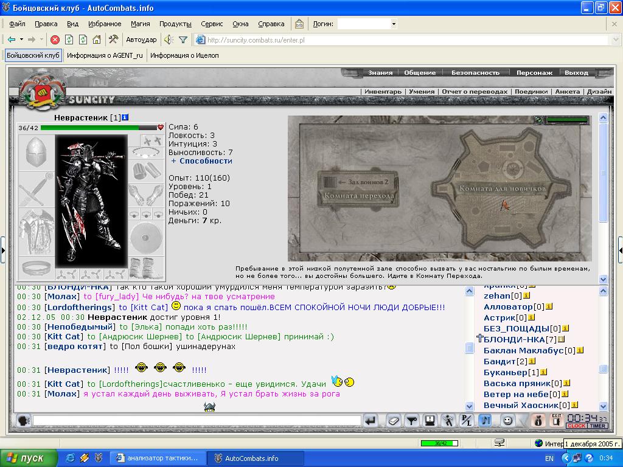This screenshot has width=623, height=467.
Task: Switch to the CLOCK mode label
Action: [577, 426]
